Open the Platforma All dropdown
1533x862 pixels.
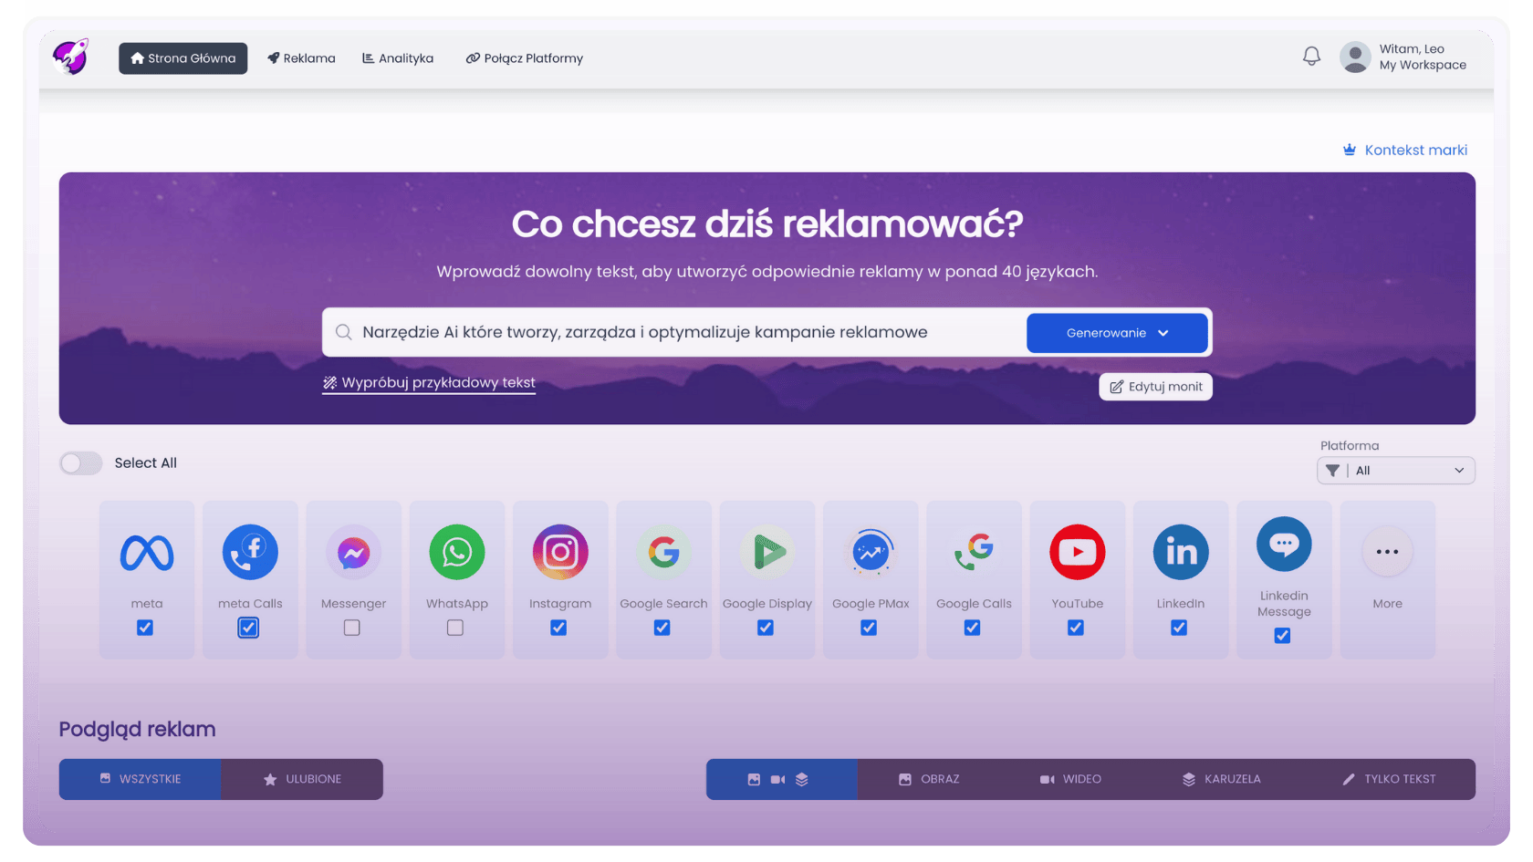tap(1396, 471)
